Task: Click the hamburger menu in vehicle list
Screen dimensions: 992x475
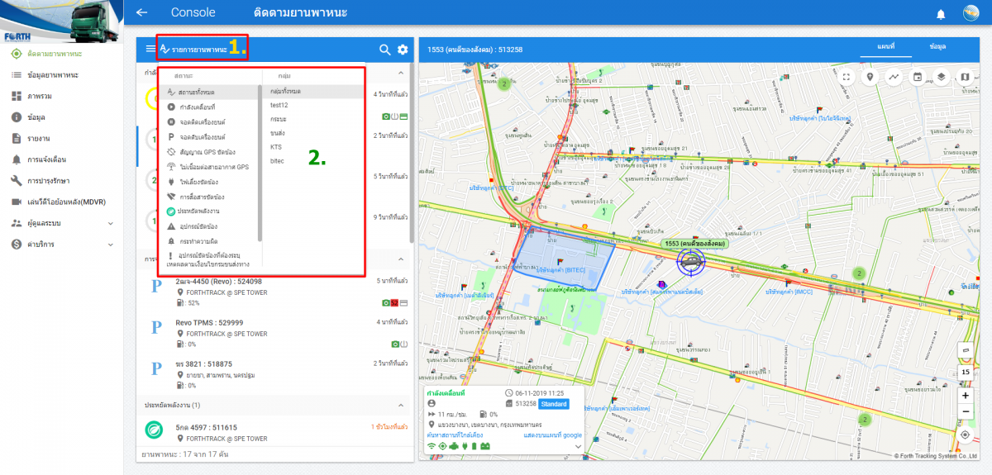Action: (x=150, y=49)
